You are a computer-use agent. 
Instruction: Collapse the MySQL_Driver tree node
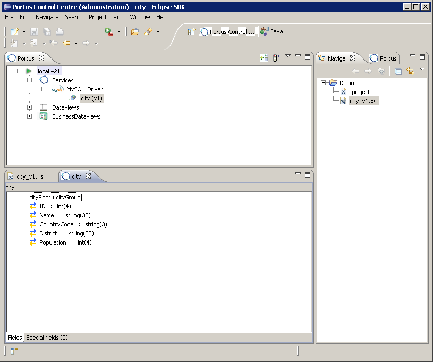[x=44, y=89]
